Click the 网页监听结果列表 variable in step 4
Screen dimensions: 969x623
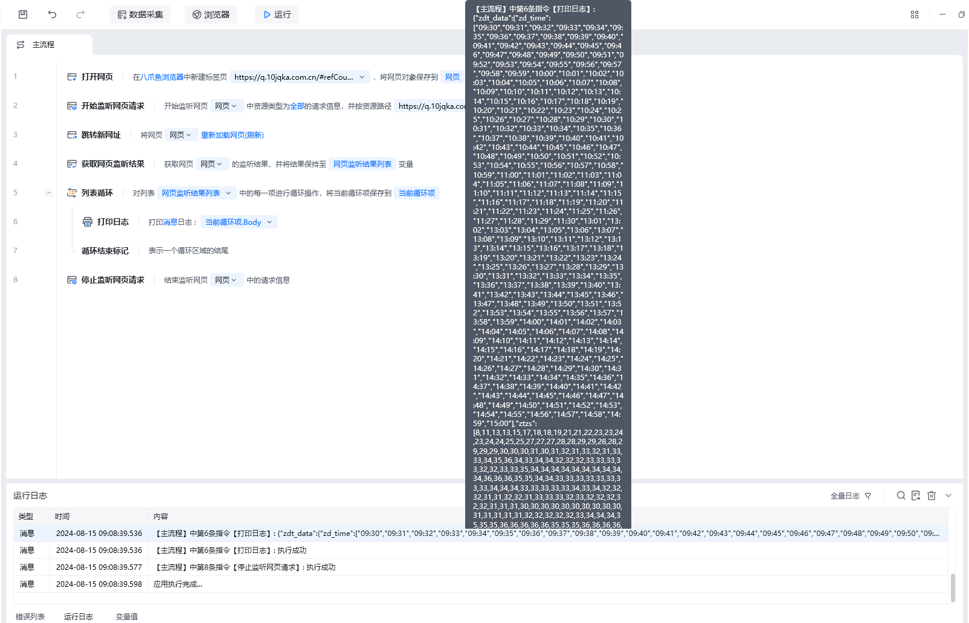click(x=362, y=164)
